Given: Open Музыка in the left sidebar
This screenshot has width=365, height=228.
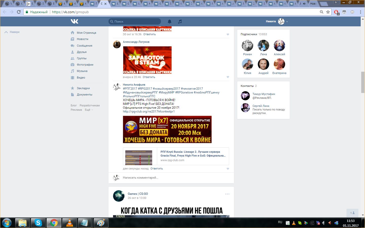Looking at the screenshot, I should (82, 71).
